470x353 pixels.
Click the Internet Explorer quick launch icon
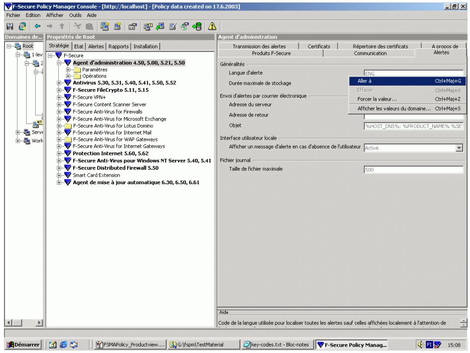pos(64,345)
